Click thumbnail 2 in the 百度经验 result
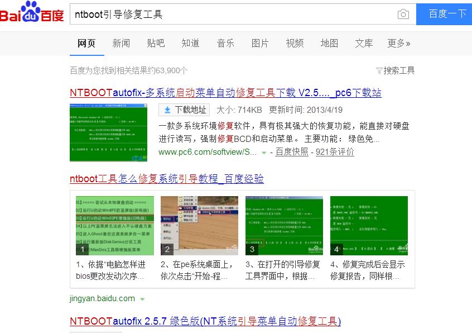This screenshot has height=333, width=472. [200, 222]
